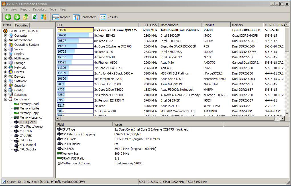Image resolution: width=291 pixels, height=186 pixels.
Task: Click the 30480 score bar for Xeon E5462
Action: (x=75, y=35)
